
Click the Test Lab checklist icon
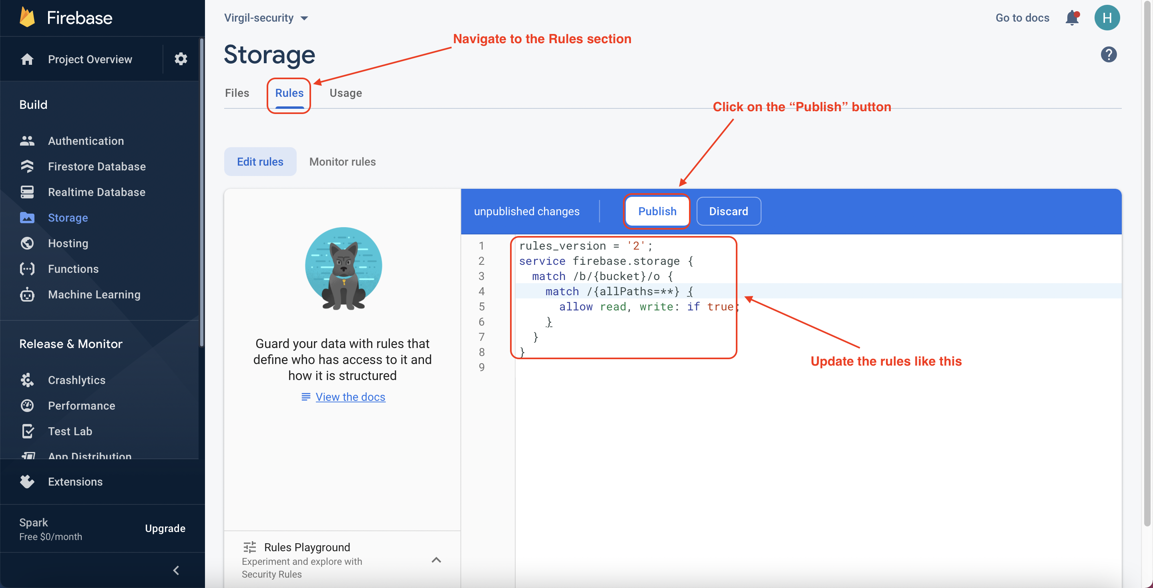27,431
